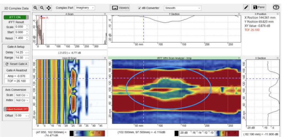Click the Gate A Delay input field
This screenshot has width=287, height=137.
pos(22,52)
